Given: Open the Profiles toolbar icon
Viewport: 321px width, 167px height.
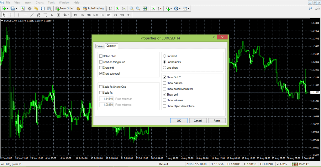Looking at the screenshot, I should point(13,8).
